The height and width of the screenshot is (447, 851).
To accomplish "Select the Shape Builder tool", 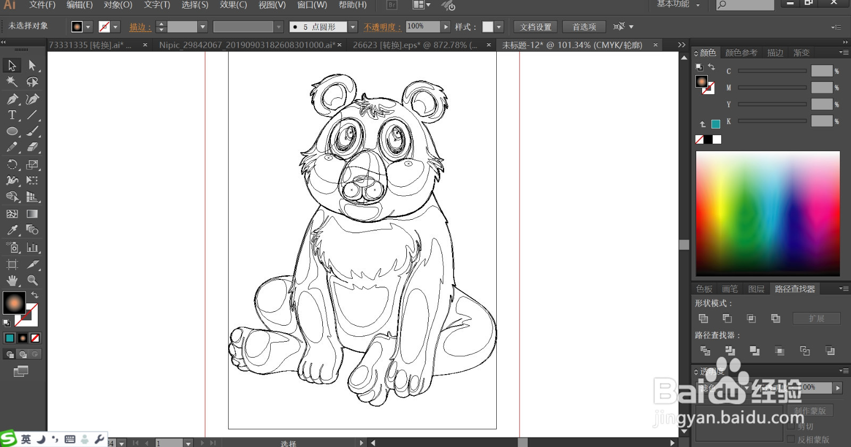I will pos(12,197).
